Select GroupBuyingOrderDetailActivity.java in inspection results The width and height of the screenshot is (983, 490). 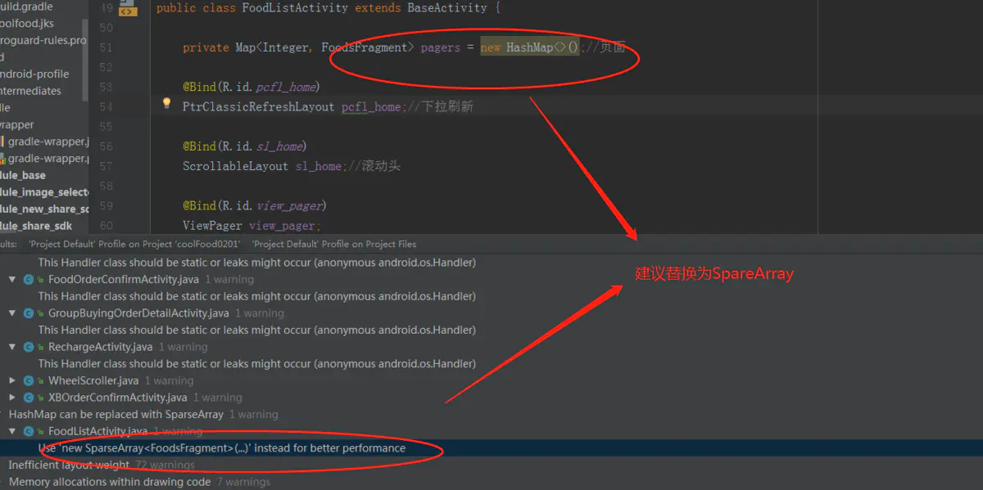[138, 313]
